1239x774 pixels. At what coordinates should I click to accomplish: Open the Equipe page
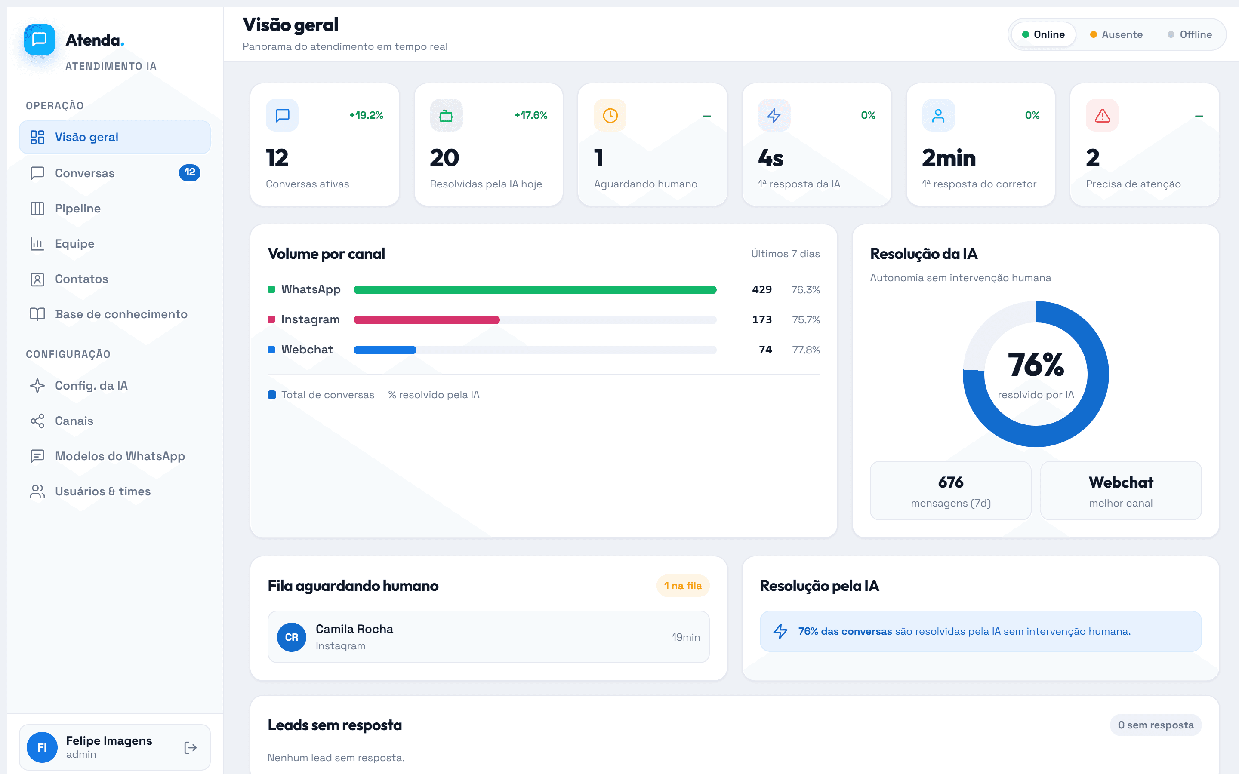[115, 244]
